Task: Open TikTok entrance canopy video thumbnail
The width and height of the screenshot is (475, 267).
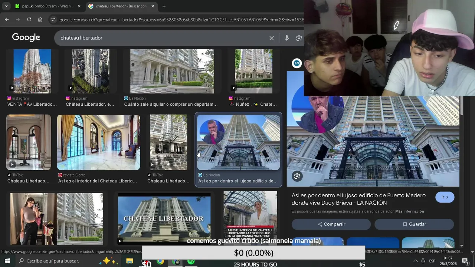Action: coord(168,142)
